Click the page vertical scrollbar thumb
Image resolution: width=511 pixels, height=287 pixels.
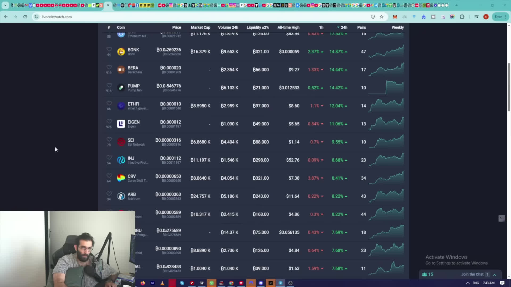tap(509, 87)
